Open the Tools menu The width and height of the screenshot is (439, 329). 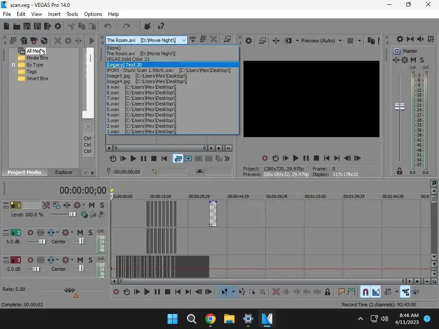click(72, 14)
